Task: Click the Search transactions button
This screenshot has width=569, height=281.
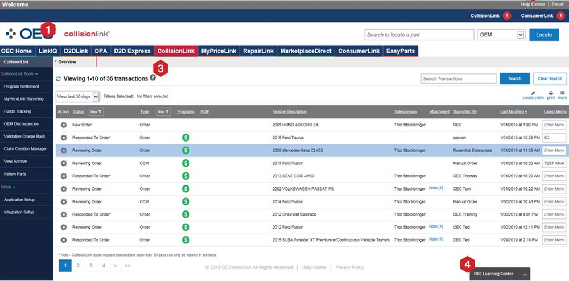Action: point(514,78)
